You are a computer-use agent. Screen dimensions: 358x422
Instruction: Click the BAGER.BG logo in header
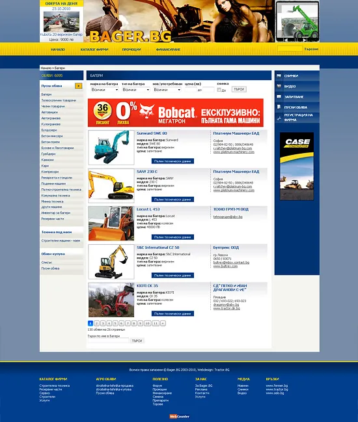tap(130, 36)
